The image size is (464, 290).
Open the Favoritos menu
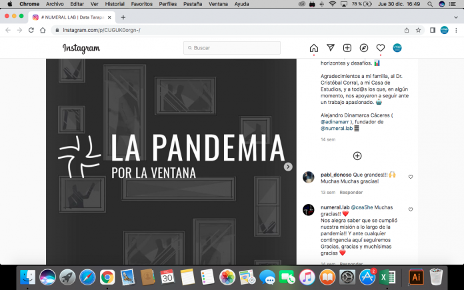point(142,4)
